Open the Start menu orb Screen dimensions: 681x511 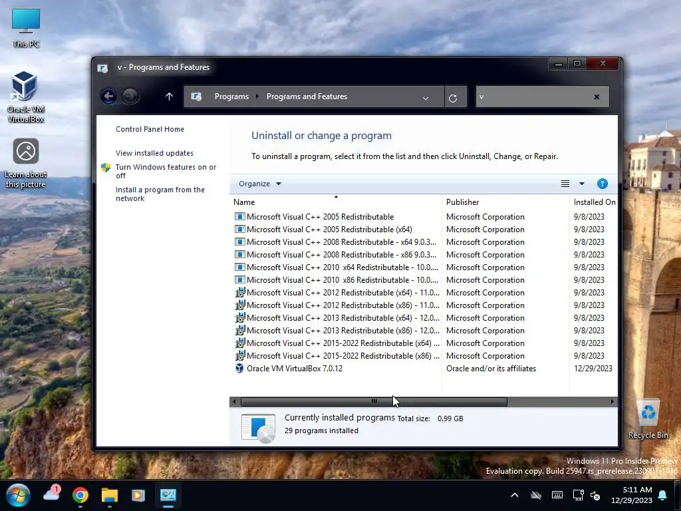18,495
